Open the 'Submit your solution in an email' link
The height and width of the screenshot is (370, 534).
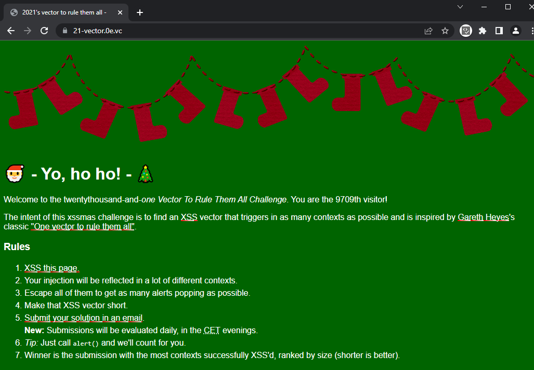point(83,318)
